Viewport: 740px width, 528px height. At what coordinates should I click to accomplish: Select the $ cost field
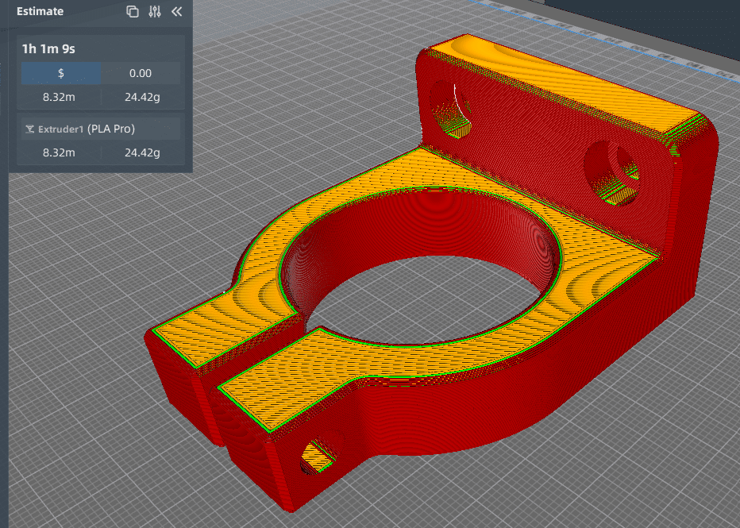(61, 73)
